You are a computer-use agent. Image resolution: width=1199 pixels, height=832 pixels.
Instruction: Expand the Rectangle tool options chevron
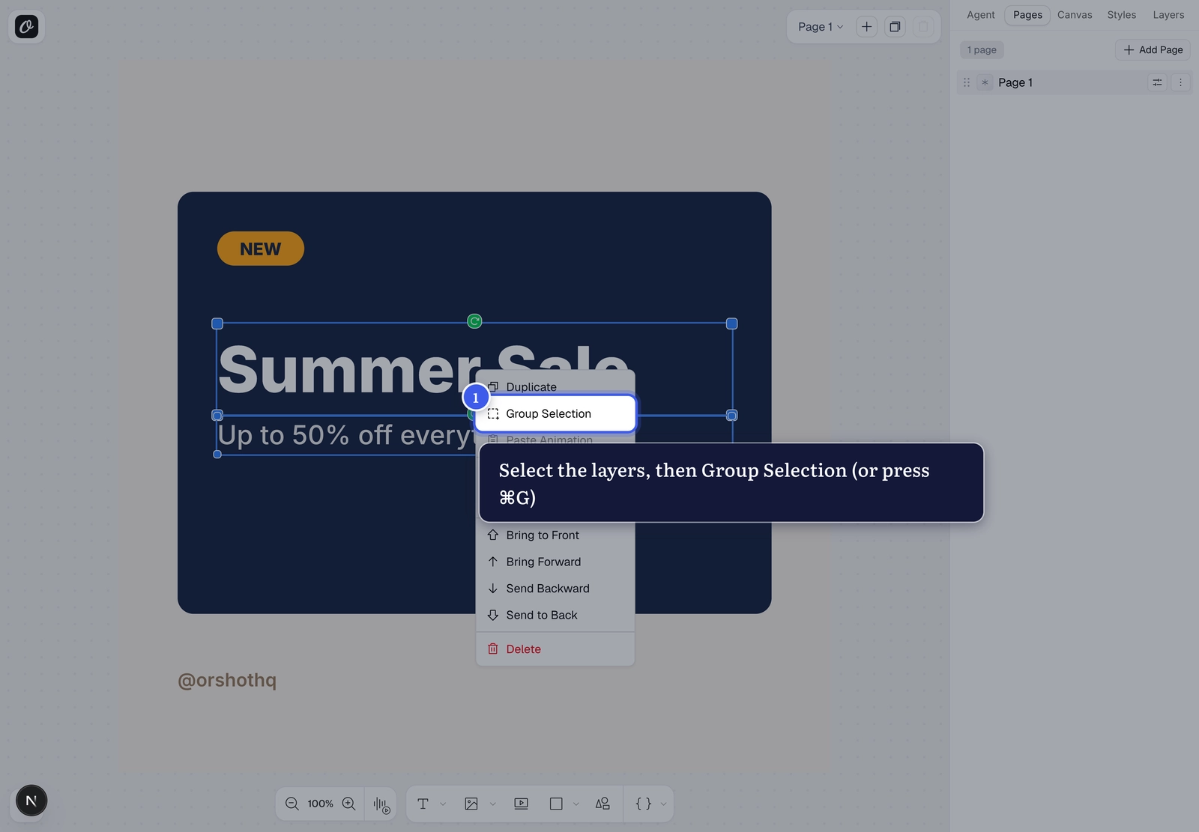click(x=576, y=804)
